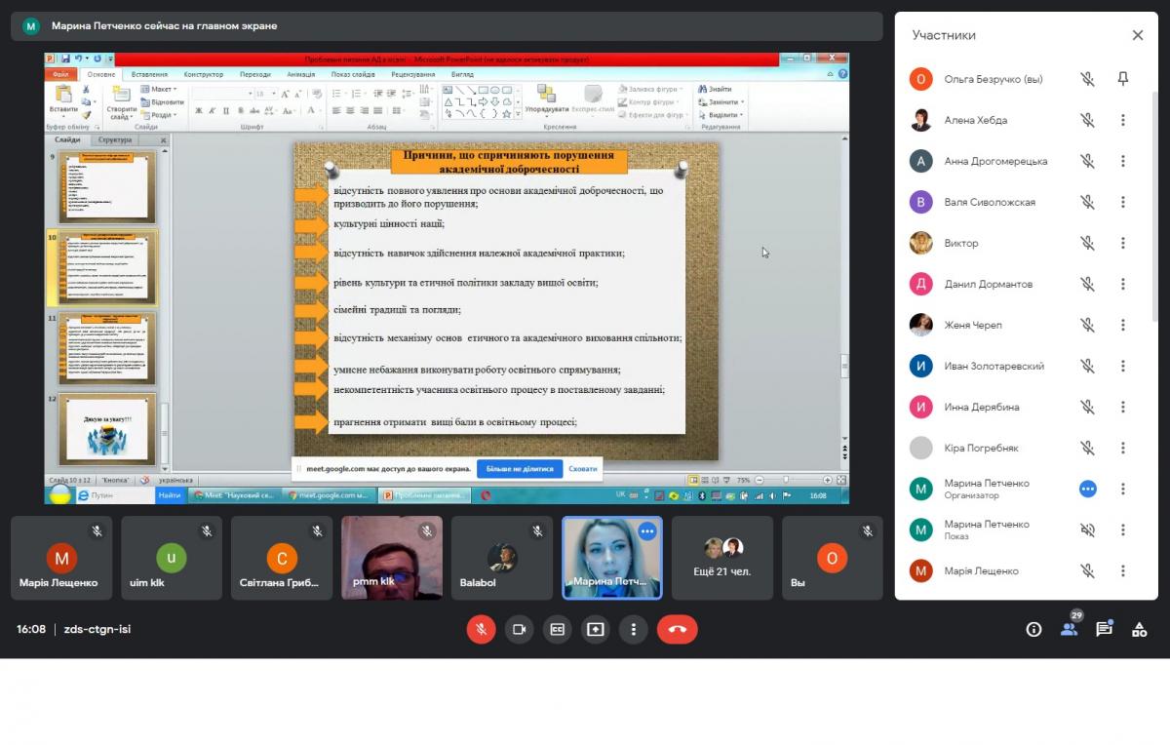Screen dimensions: 1170x745
Task: Toggle closed captions
Action: [558, 629]
